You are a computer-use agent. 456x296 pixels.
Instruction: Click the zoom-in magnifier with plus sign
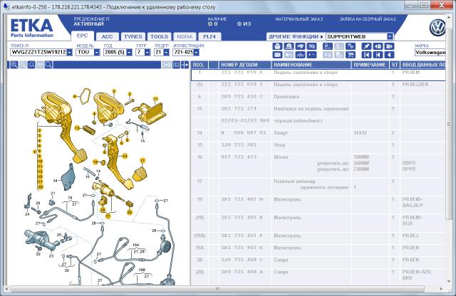point(14,65)
